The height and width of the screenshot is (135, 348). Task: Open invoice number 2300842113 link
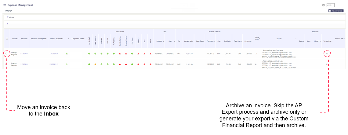[x=54, y=64]
